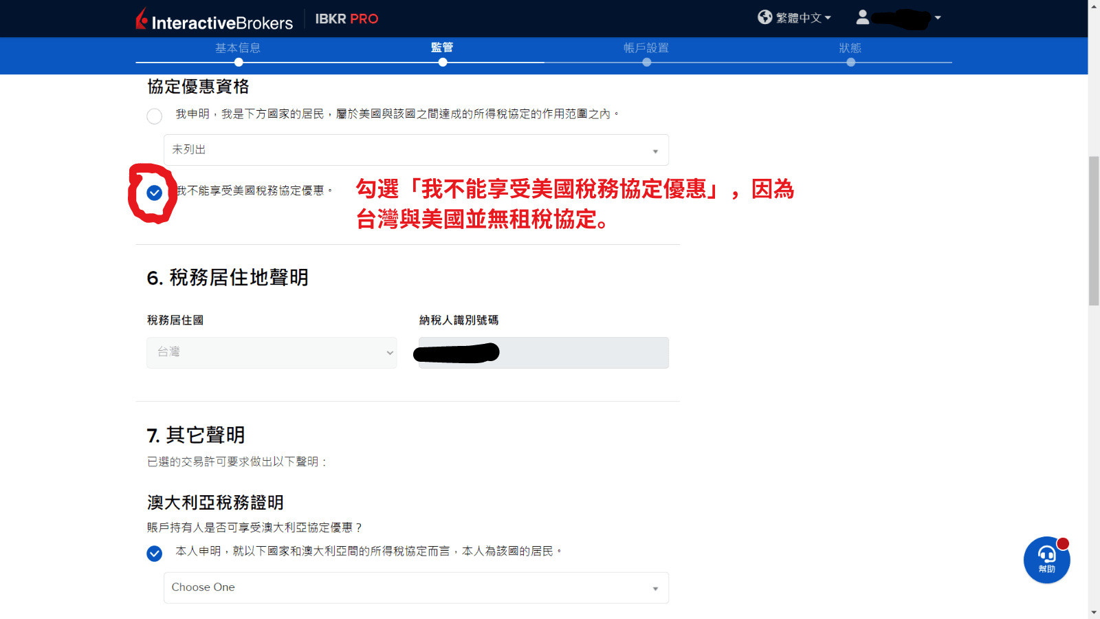Open the Choose One dropdown

coord(415,587)
